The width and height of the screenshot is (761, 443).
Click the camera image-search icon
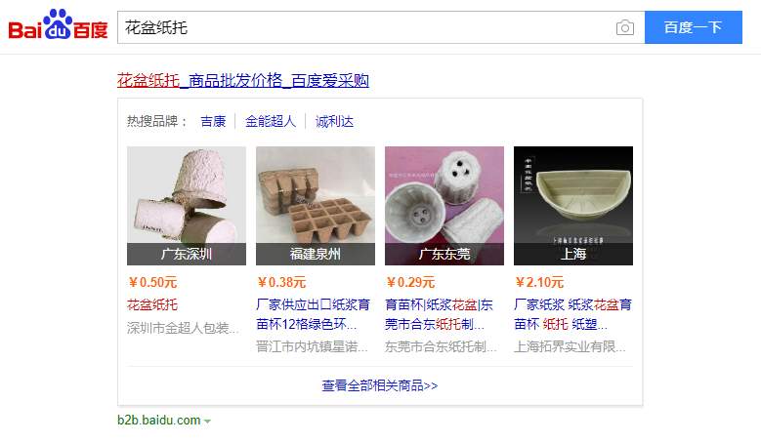(x=624, y=27)
